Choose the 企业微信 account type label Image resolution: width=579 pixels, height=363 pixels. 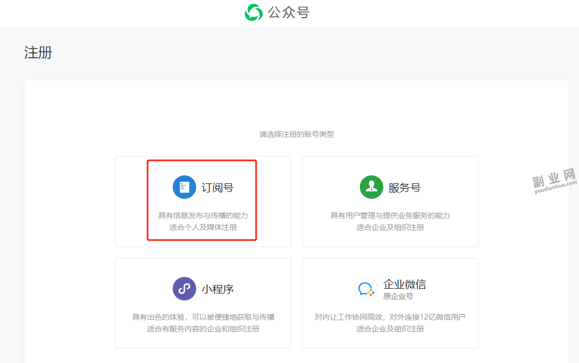tap(405, 284)
